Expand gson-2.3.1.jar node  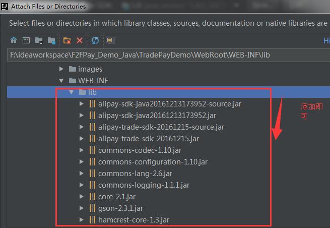pos(82,208)
